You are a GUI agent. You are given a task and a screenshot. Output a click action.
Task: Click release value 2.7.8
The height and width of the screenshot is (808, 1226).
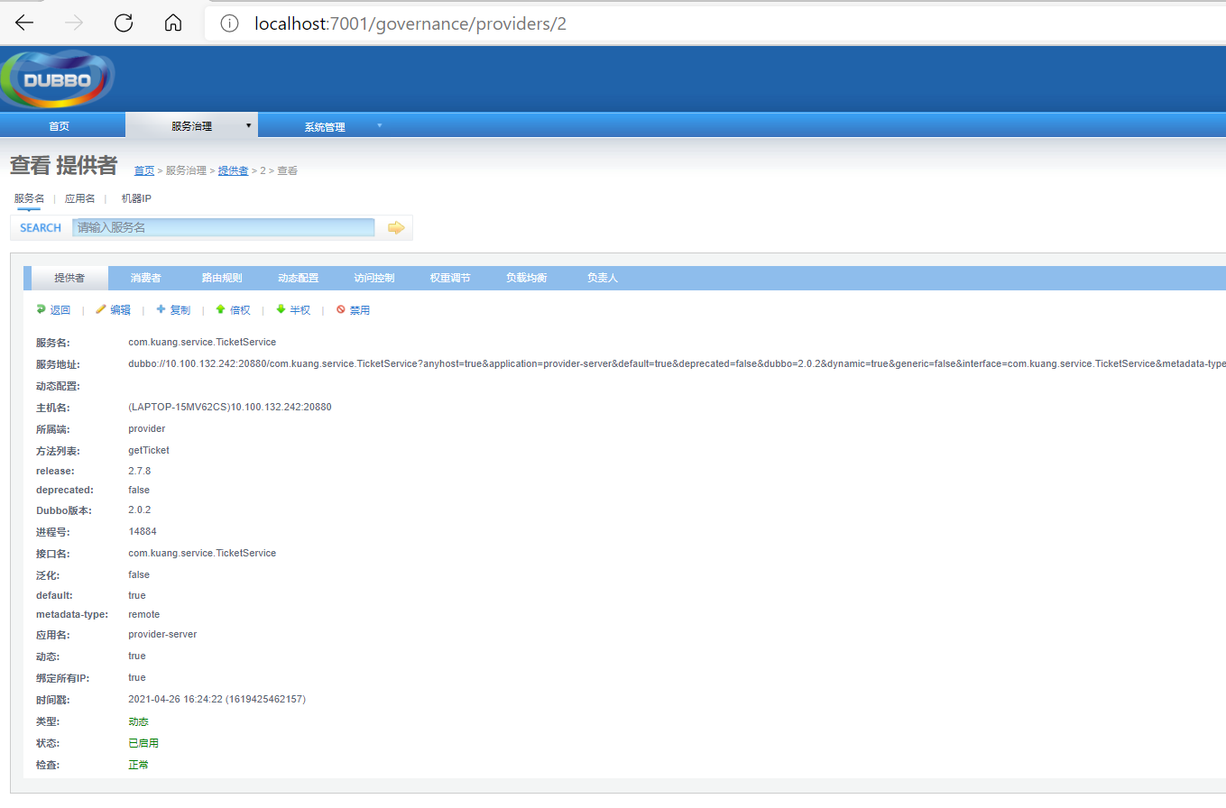pos(139,471)
